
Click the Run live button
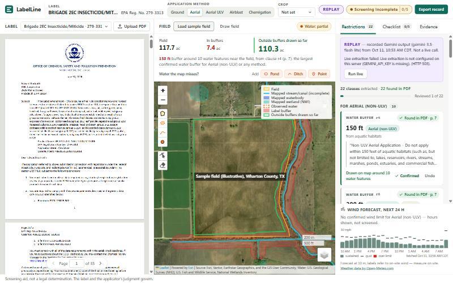(356, 74)
